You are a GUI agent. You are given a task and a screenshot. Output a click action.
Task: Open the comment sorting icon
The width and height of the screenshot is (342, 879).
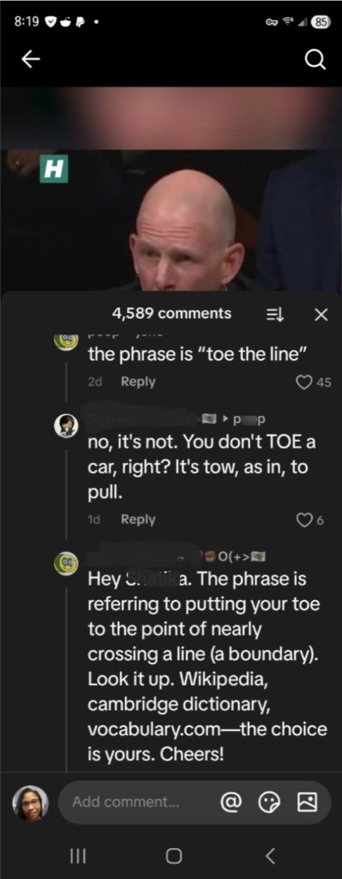point(276,314)
